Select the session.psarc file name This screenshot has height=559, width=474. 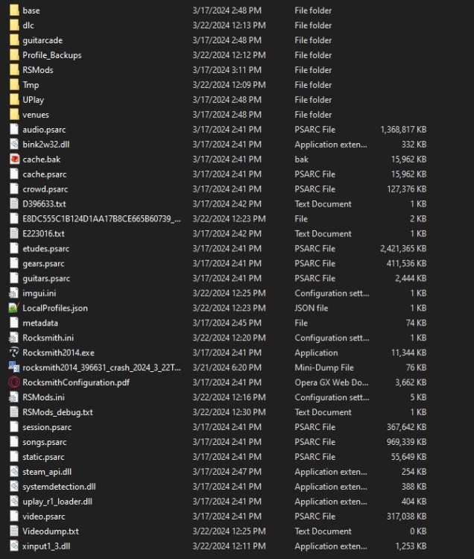click(x=47, y=427)
